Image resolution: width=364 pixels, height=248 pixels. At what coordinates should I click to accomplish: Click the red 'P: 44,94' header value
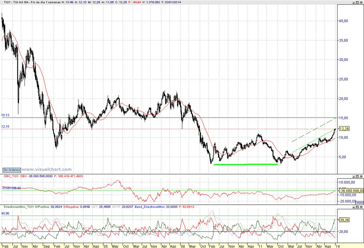(x=135, y=2)
